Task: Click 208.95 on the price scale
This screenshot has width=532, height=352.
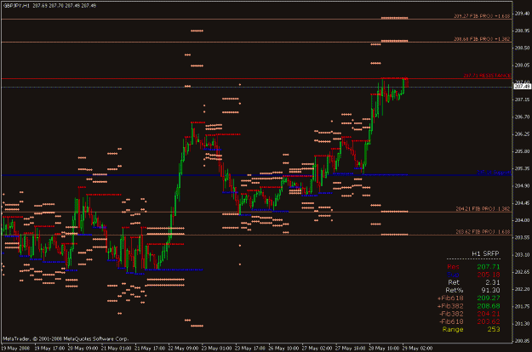Action: [x=522, y=31]
